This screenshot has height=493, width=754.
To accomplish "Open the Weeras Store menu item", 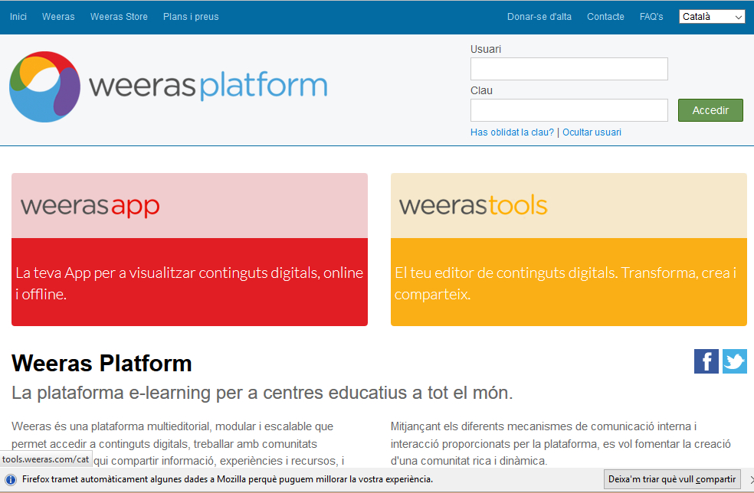I will pyautogui.click(x=119, y=17).
